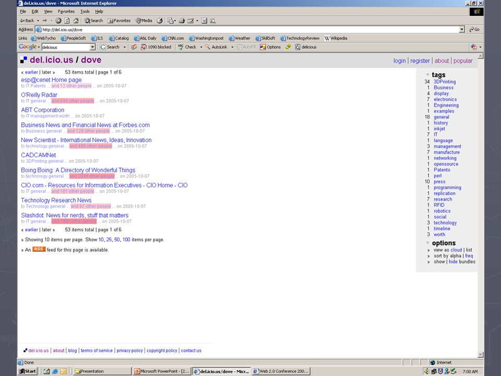
Task: Open the Edit menu
Action: pyautogui.click(x=35, y=11)
